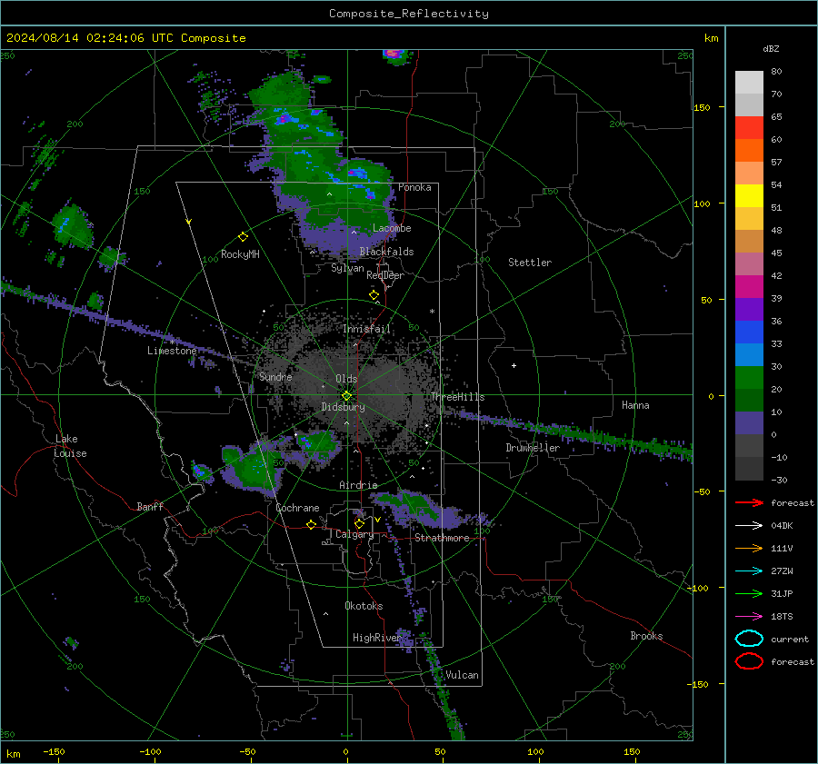Click the Brooks city label
818x764 pixels.
646,636
